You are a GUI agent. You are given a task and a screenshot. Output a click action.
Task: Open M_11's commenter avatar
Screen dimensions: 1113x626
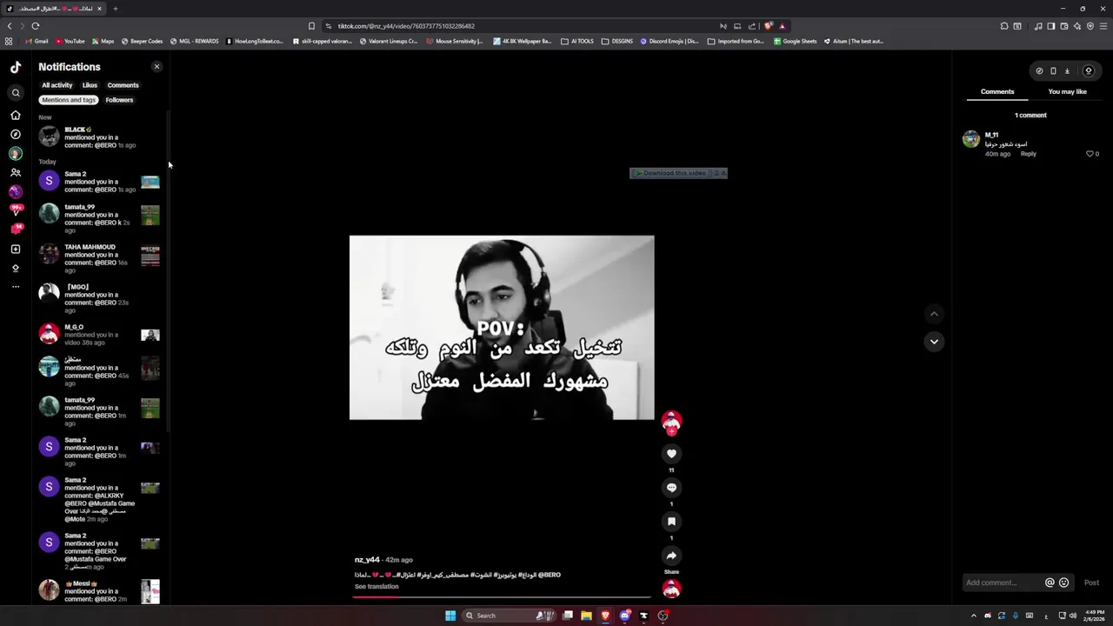coord(971,139)
